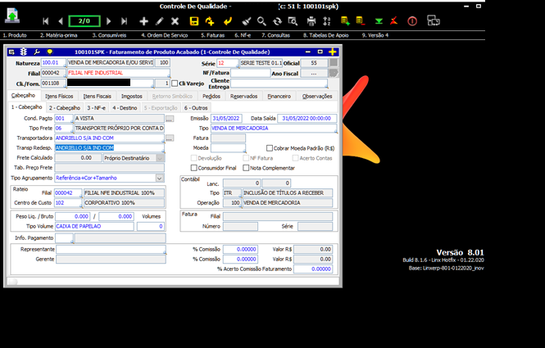Expand the Tipo Agrupamento dropdown

click(x=159, y=178)
